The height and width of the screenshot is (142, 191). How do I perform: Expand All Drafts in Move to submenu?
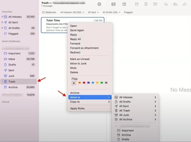[135, 102]
